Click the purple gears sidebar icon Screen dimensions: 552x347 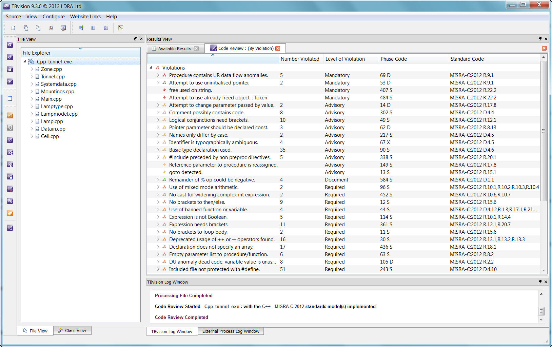point(10,201)
